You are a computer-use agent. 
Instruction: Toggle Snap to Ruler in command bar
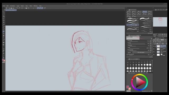tap(38, 8)
